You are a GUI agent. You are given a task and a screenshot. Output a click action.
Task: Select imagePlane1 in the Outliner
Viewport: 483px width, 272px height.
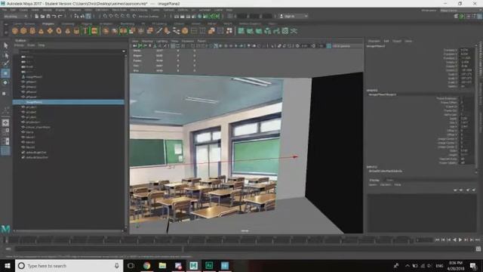(x=34, y=77)
